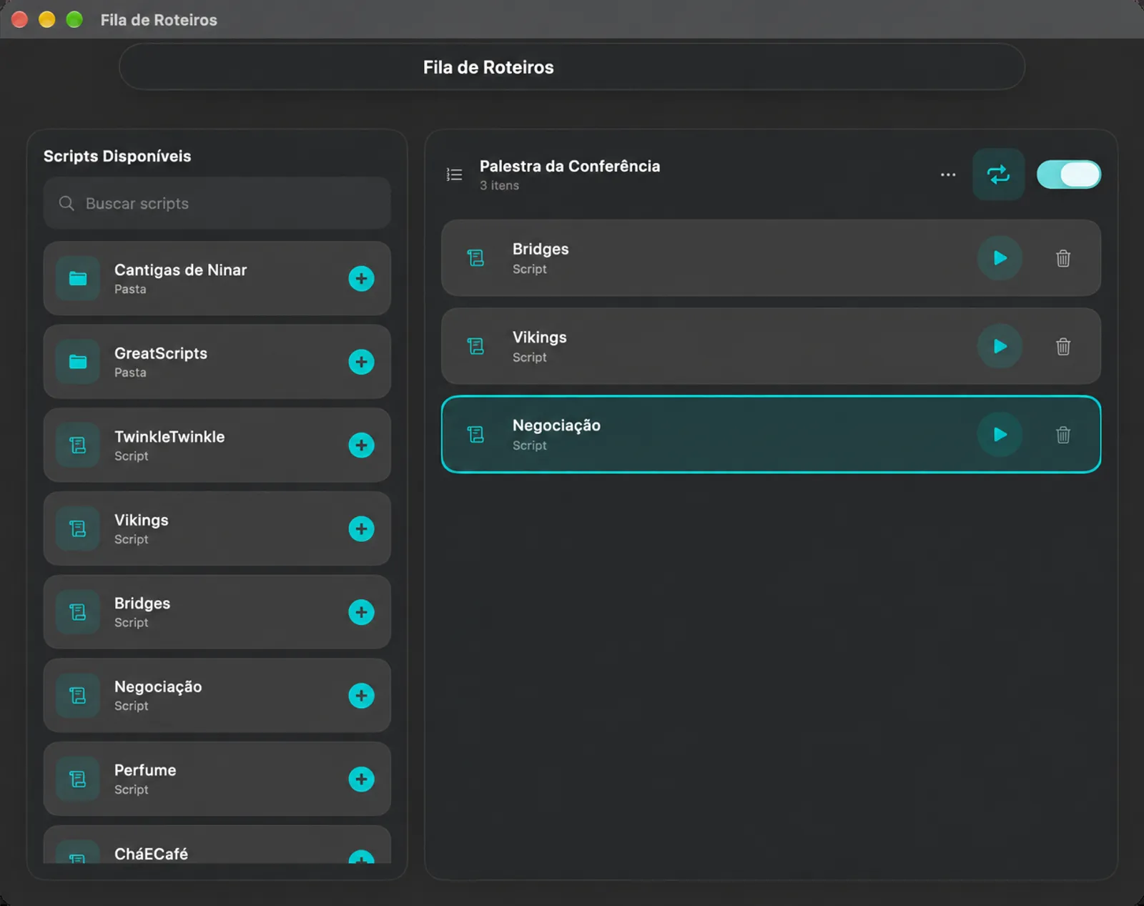Click the Cantigas de Ninar folder icon
The width and height of the screenshot is (1144, 906).
pyautogui.click(x=78, y=278)
